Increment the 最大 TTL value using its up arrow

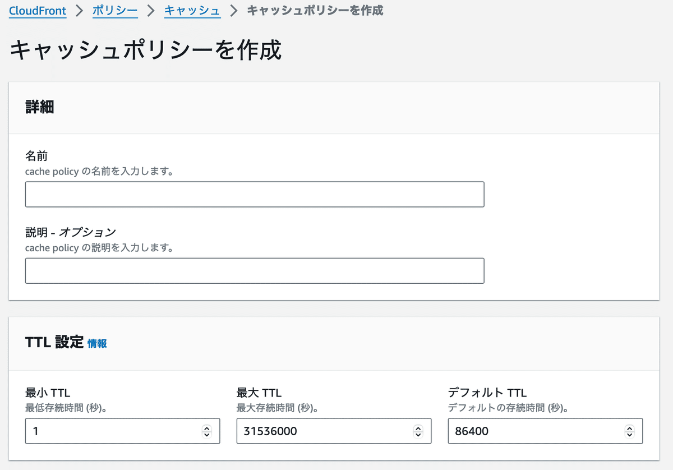pyautogui.click(x=418, y=428)
